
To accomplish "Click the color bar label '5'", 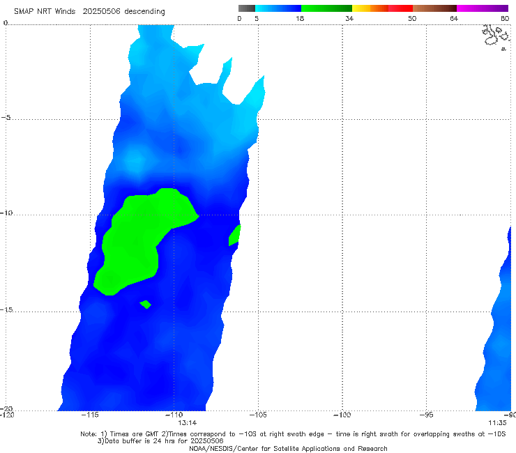I will (x=257, y=18).
